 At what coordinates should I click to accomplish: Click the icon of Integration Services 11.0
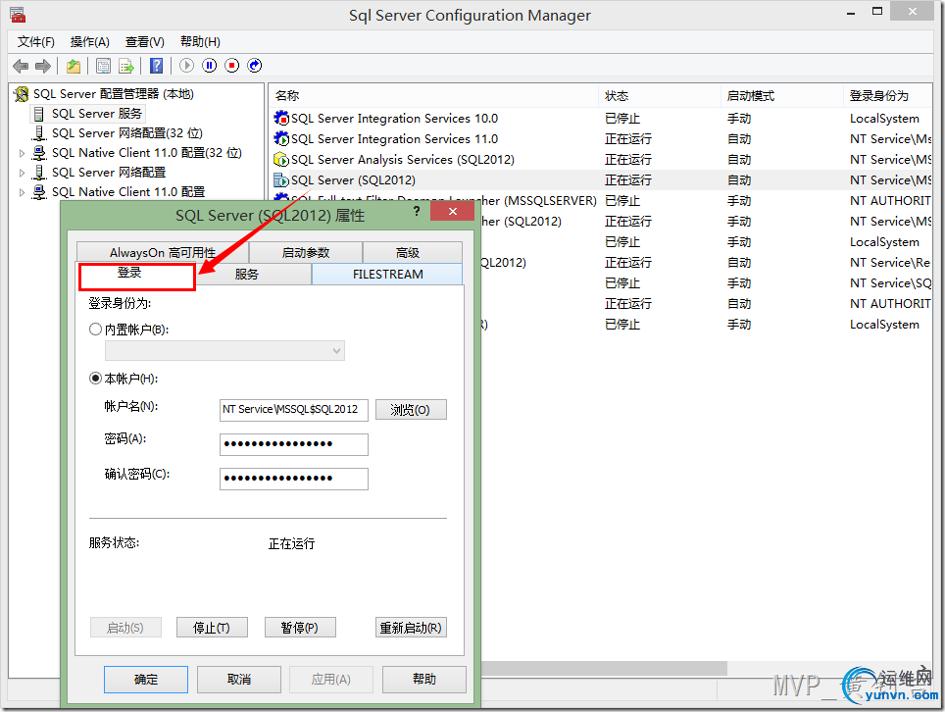pyautogui.click(x=281, y=138)
